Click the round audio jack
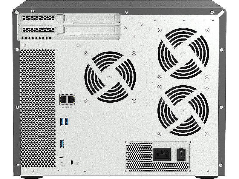The image size is (239, 179). [x=62, y=157]
